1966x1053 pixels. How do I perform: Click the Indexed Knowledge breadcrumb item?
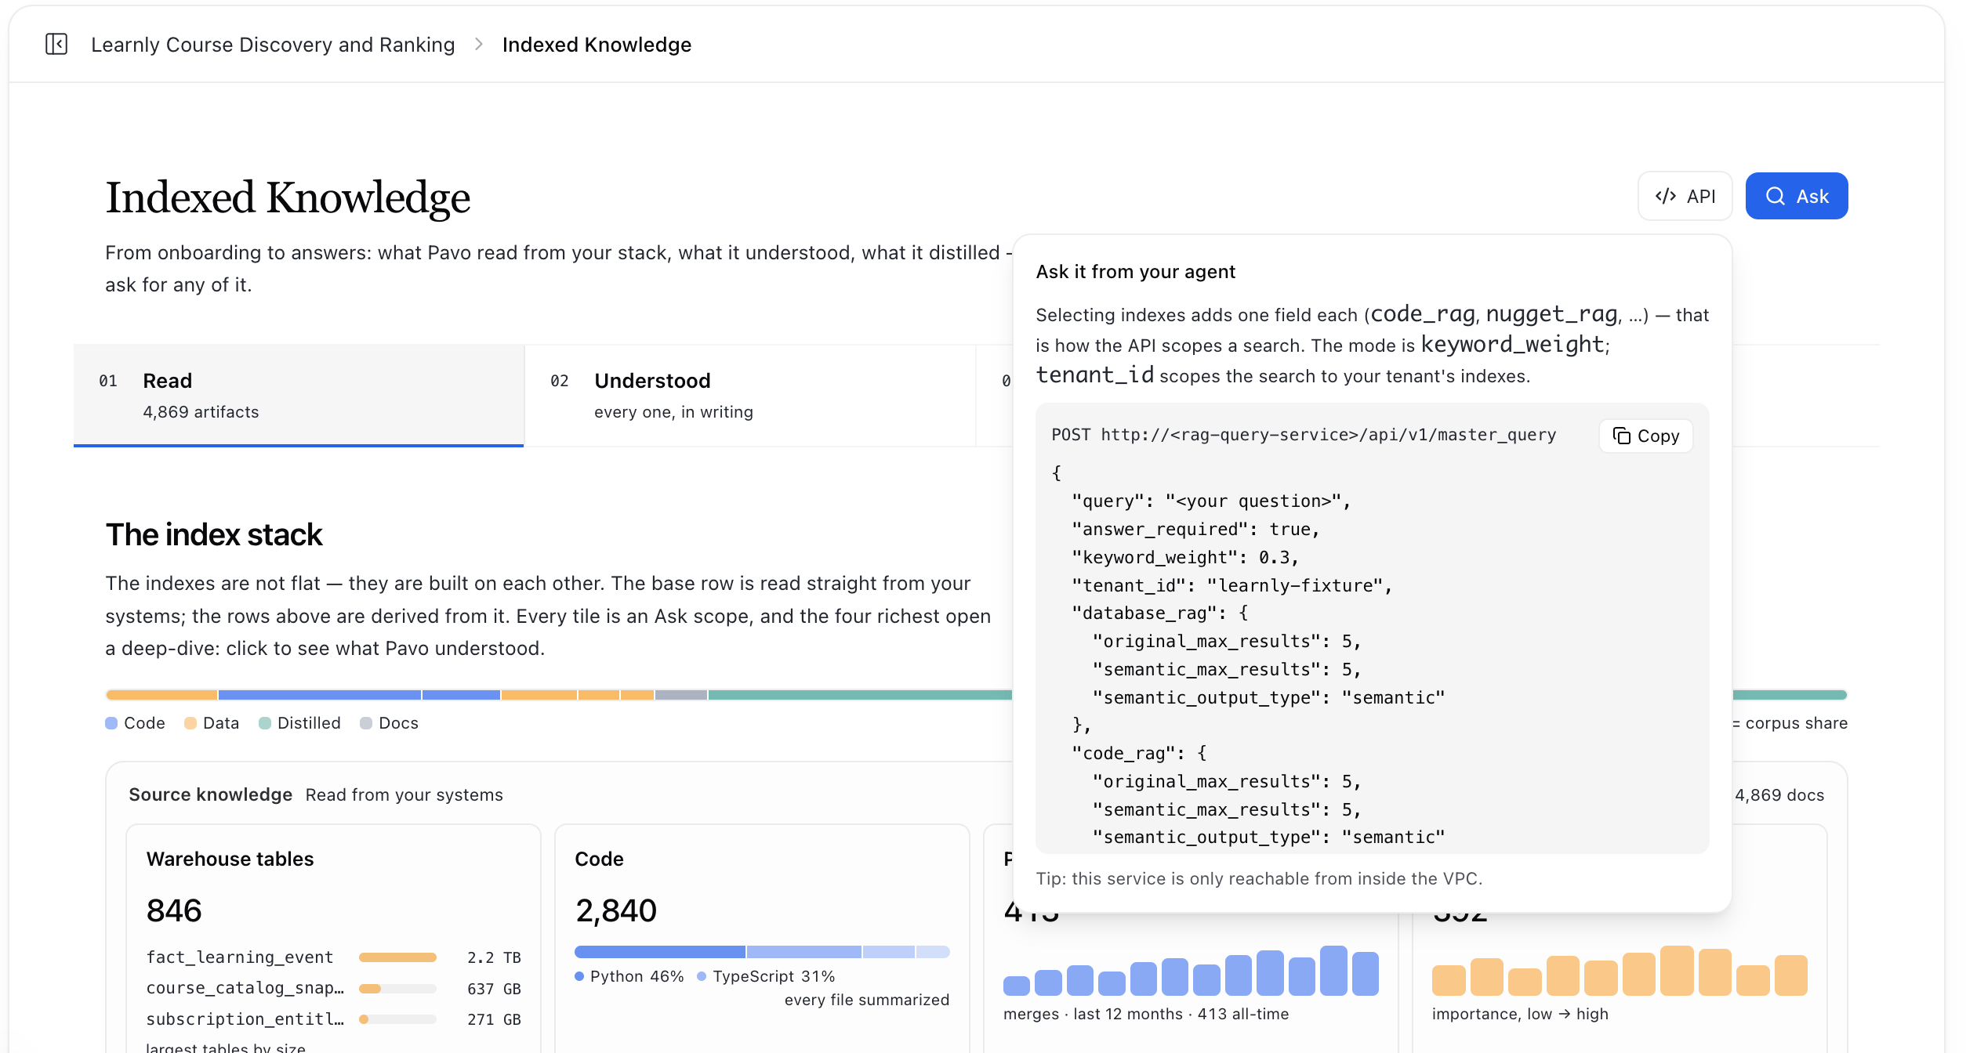point(597,45)
